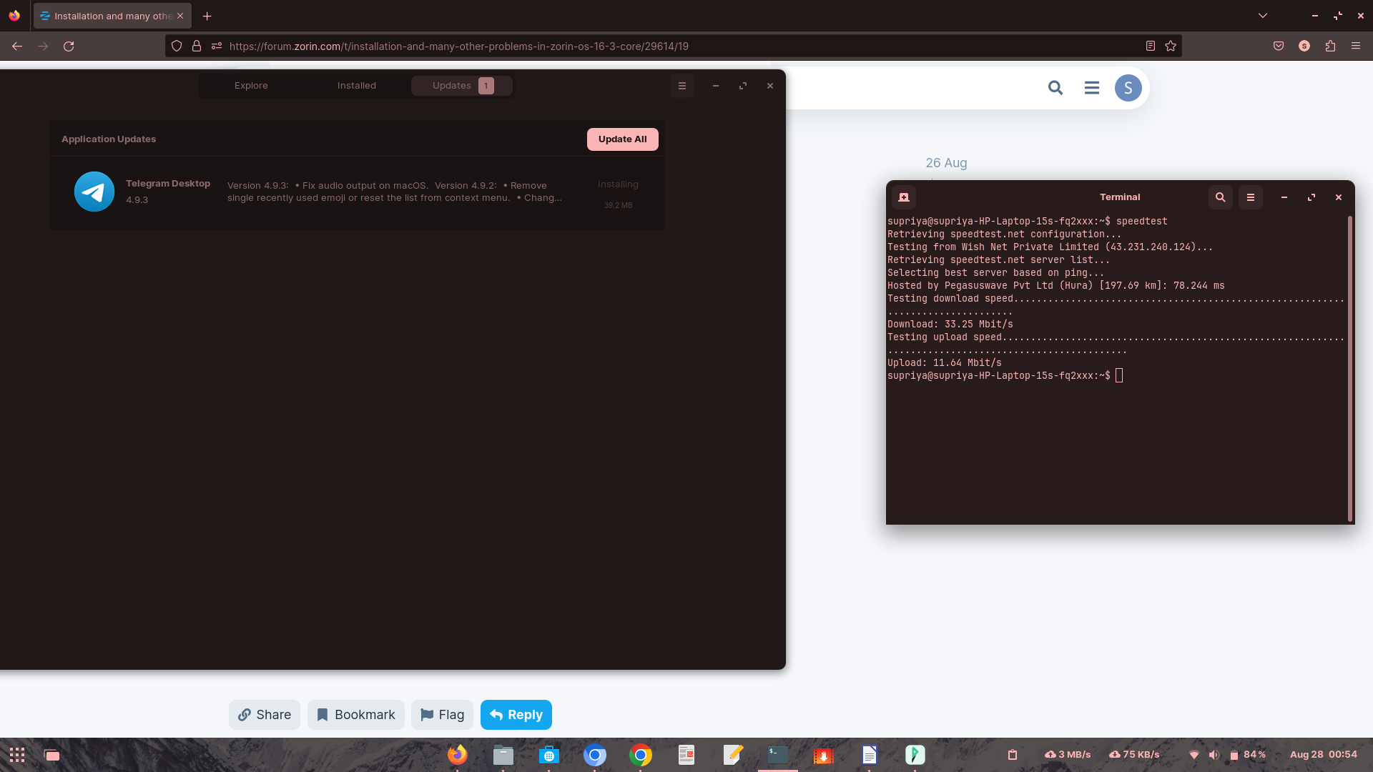Screen dimensions: 1373x772
Task: Open the Google Chrome dock icon
Action: click(x=641, y=755)
